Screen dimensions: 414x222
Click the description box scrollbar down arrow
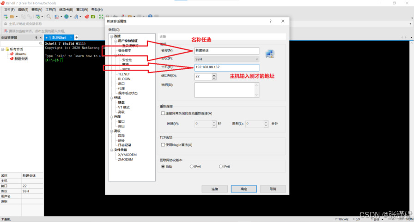click(x=256, y=95)
